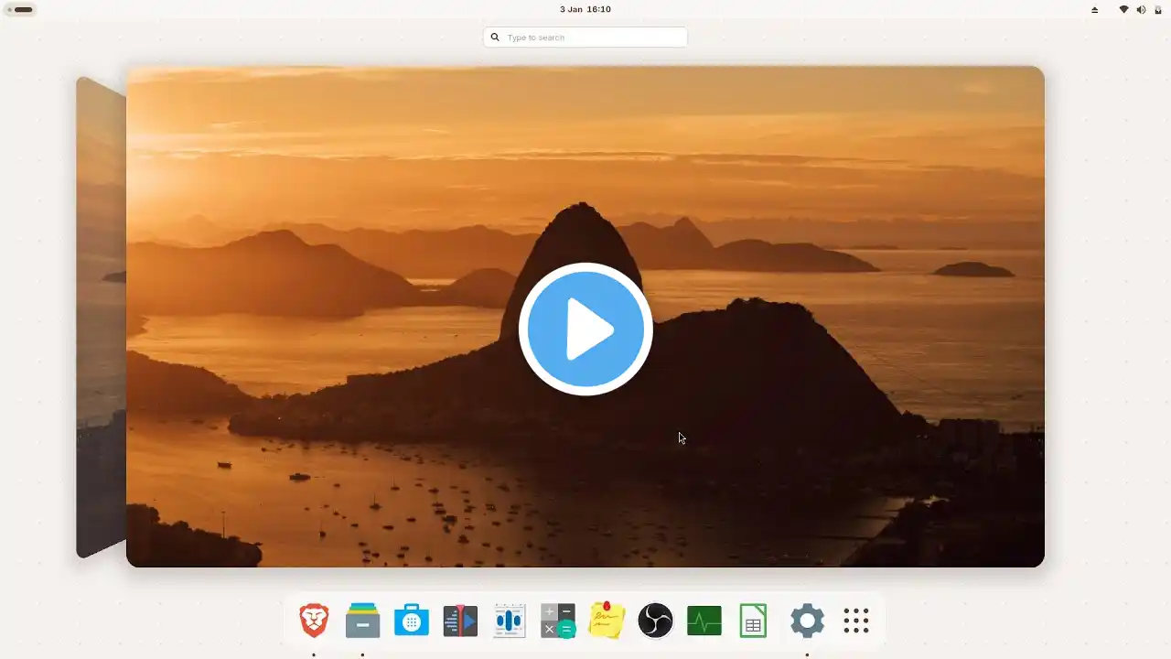Launch OBS Studio from the dock
1171x659 pixels.
point(655,621)
